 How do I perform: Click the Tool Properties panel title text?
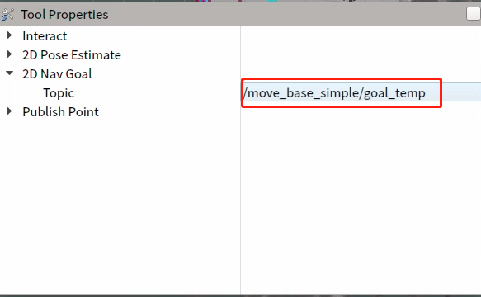(x=64, y=15)
